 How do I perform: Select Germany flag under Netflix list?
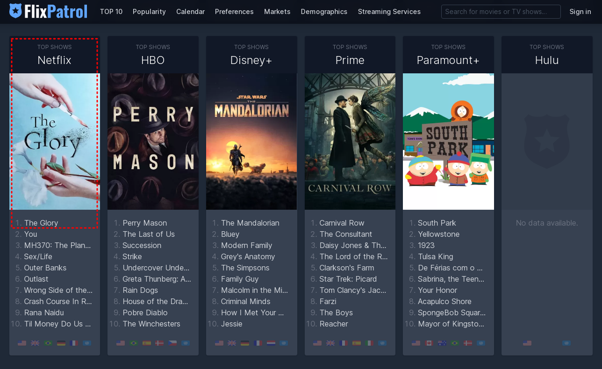pyautogui.click(x=61, y=343)
